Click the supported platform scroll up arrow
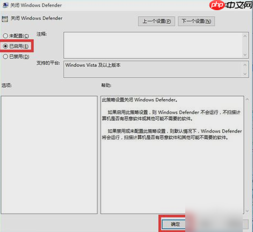 [x=245, y=65]
